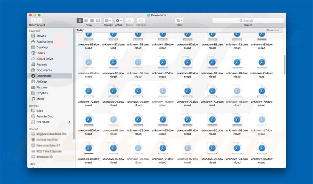The image size is (313, 184).
Task: Select file unknown-91.download
Action: point(163,153)
